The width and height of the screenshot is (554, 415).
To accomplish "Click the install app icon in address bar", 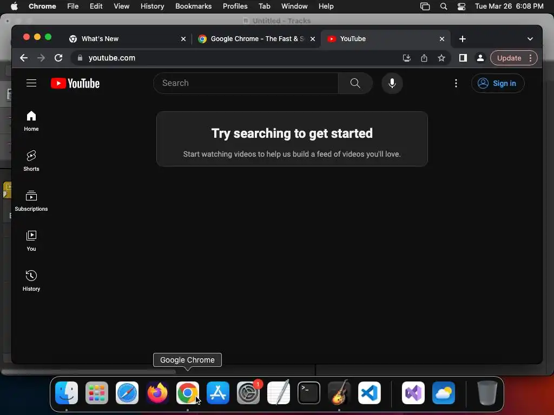I will (x=407, y=58).
